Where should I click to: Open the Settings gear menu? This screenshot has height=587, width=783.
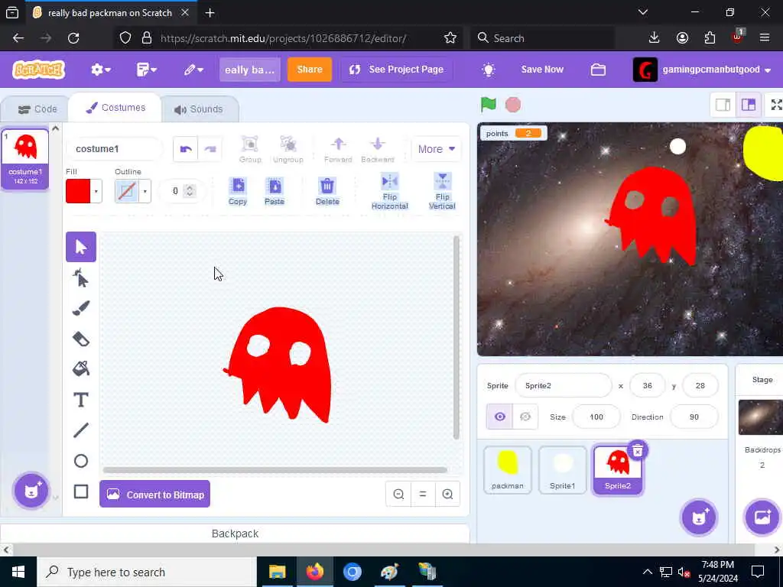tap(101, 70)
